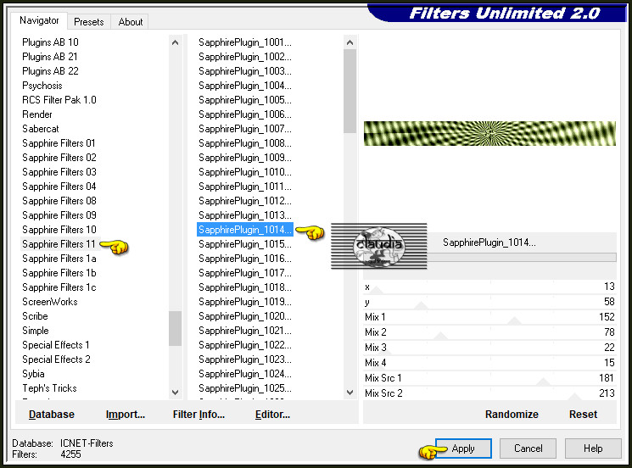The width and height of the screenshot is (632, 468).
Task: Select Sapphire Filters 01
Action: click(x=59, y=143)
